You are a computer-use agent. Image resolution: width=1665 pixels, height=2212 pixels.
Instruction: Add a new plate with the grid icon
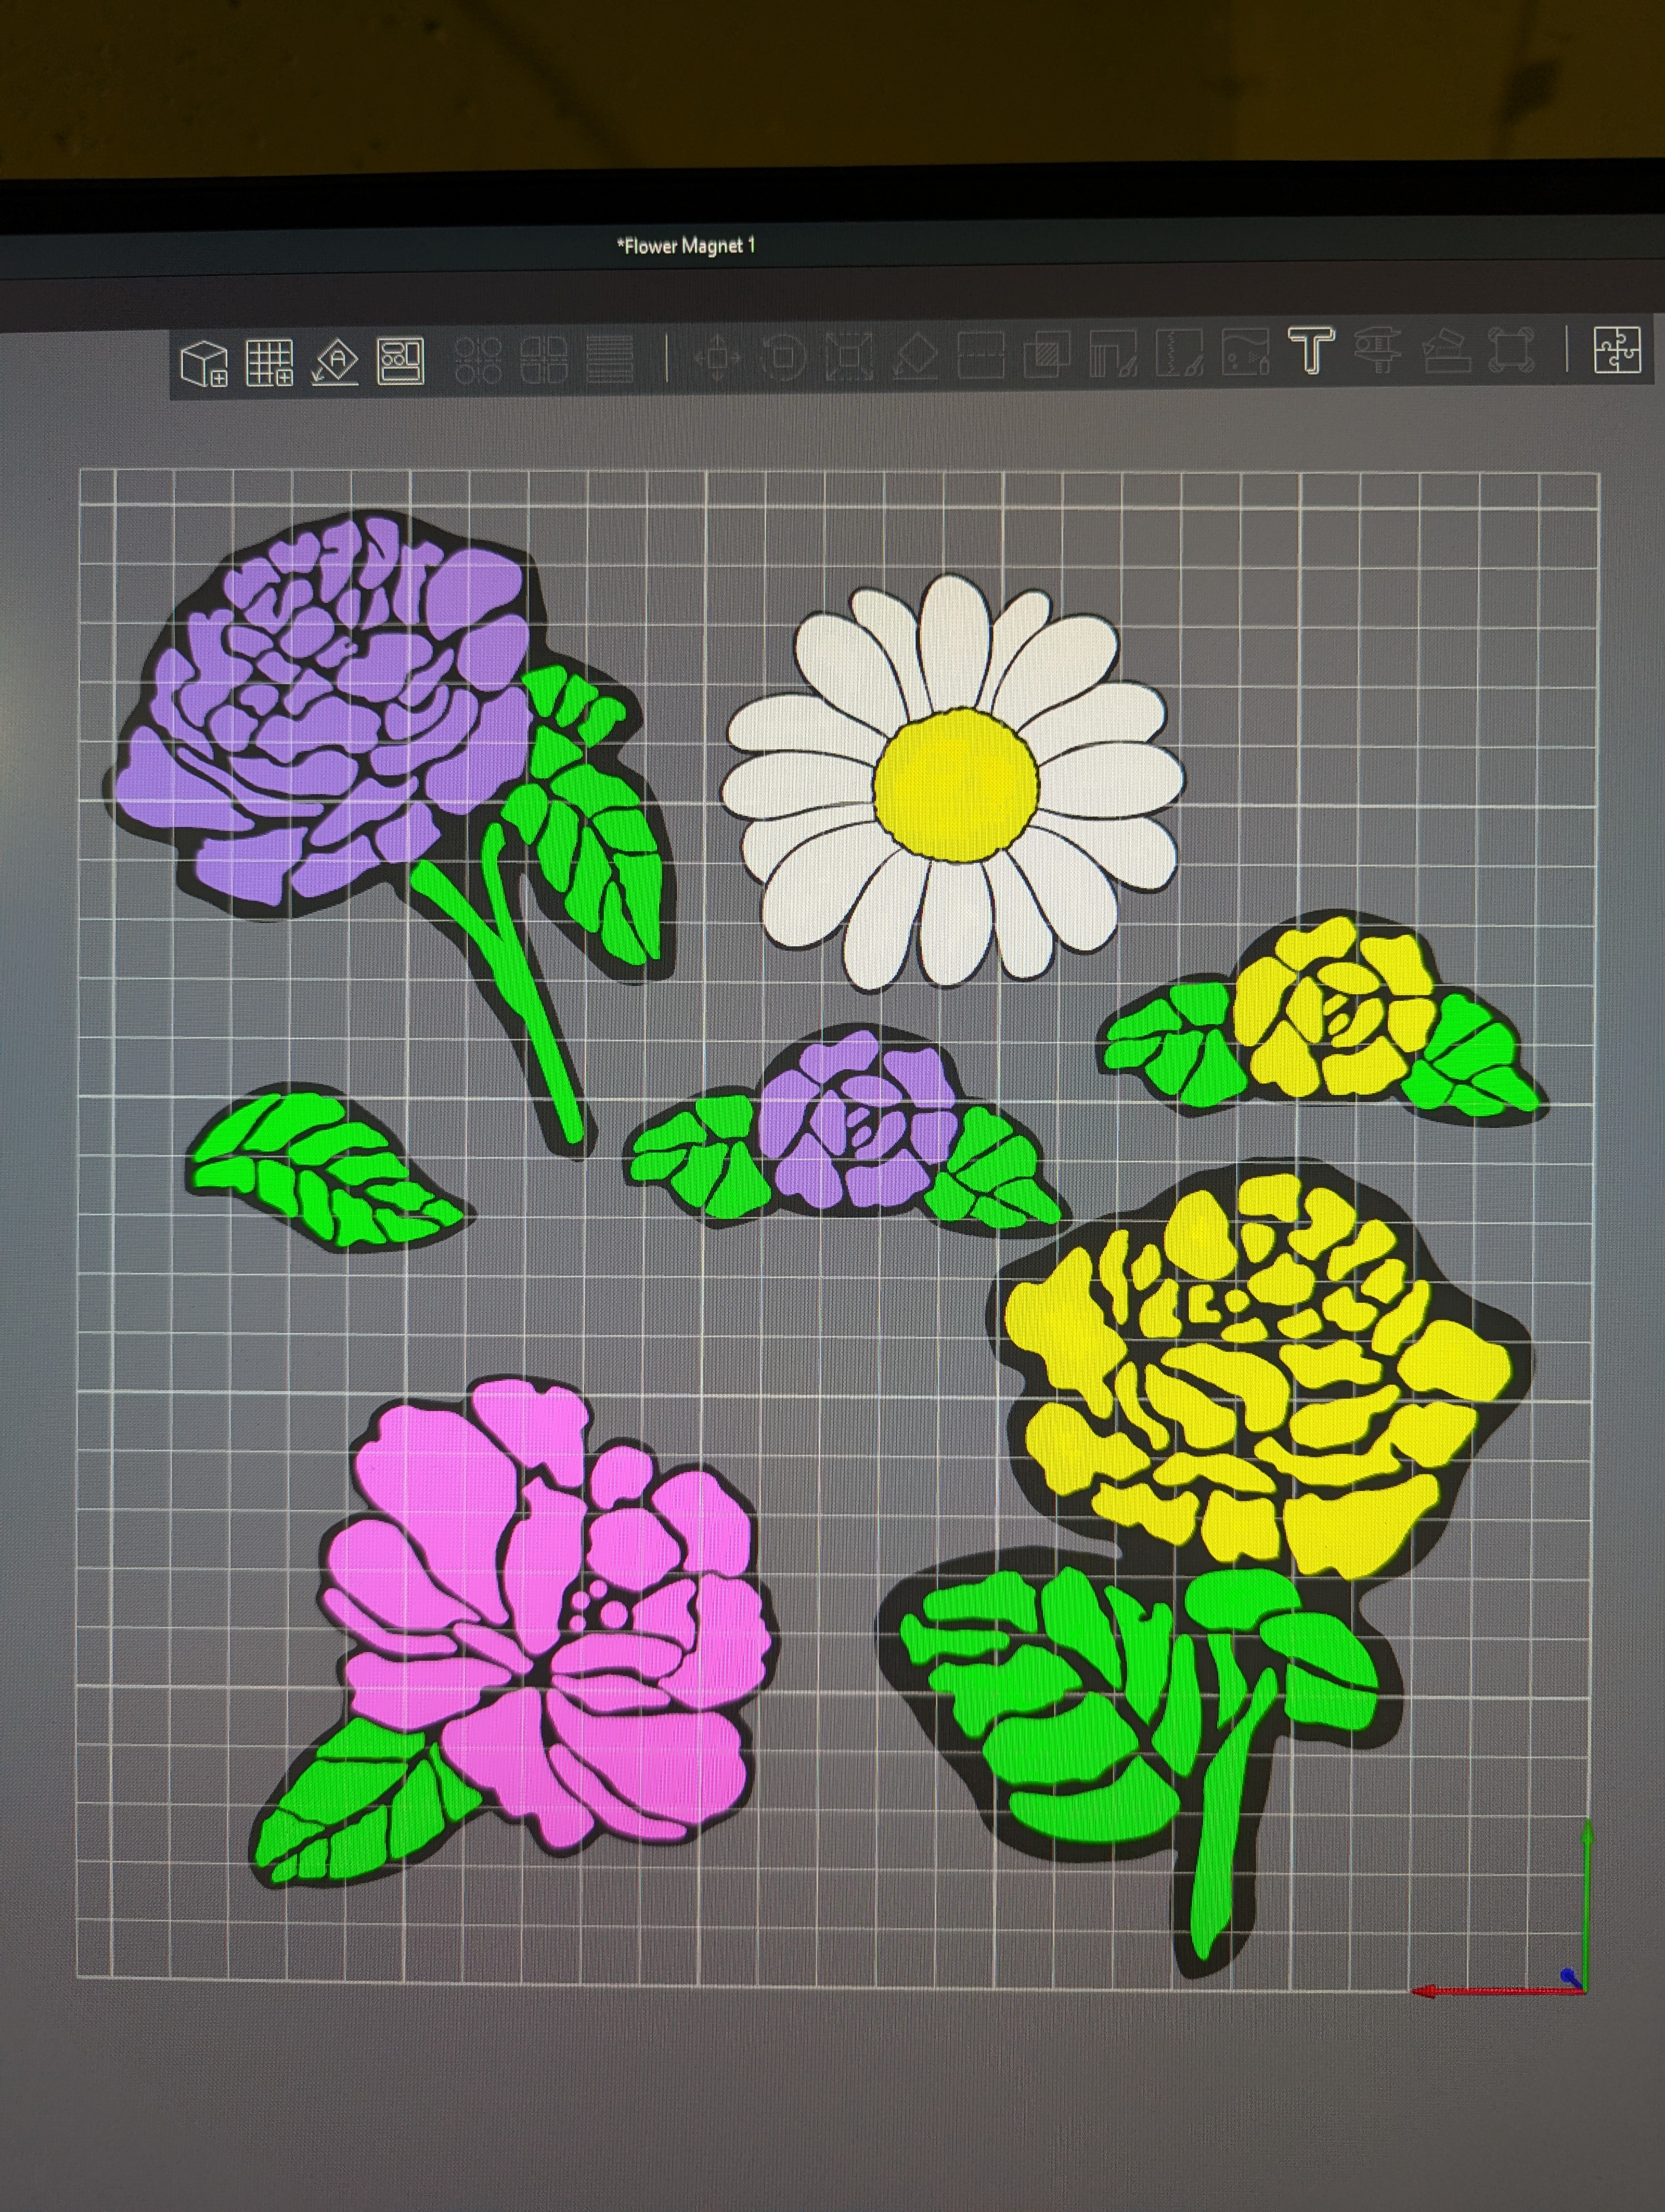coord(270,362)
